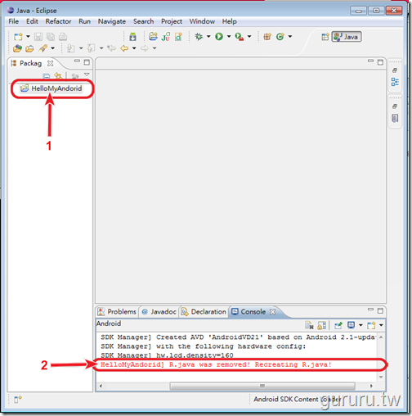Click the New Android Project icon
412x416 pixels.
point(153,36)
